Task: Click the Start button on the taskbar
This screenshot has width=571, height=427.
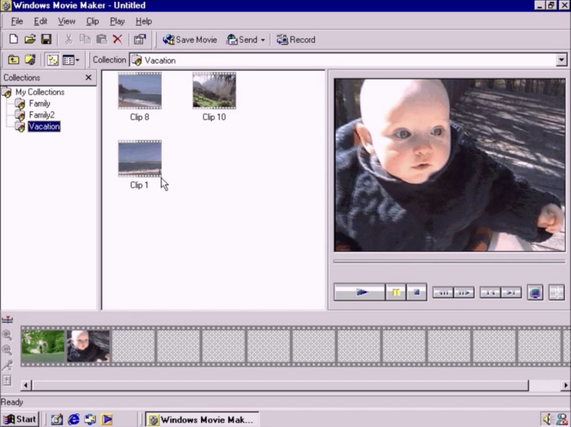Action: 21,419
